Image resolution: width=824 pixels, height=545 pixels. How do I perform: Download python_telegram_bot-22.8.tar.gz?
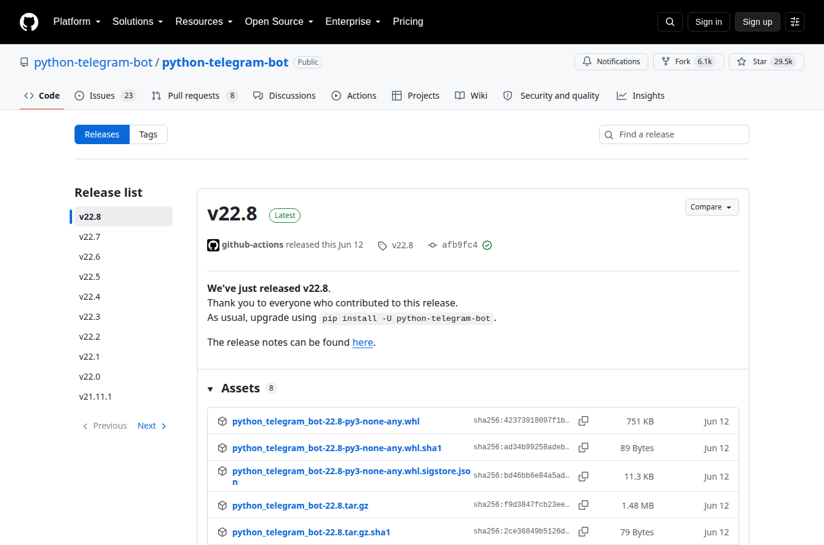pos(300,506)
